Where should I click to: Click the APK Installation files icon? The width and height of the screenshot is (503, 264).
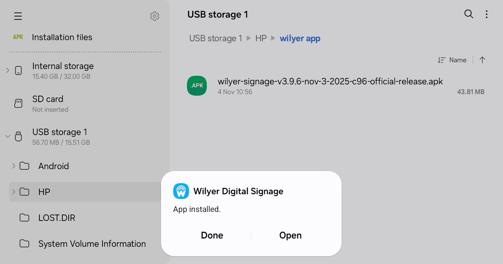click(x=18, y=37)
